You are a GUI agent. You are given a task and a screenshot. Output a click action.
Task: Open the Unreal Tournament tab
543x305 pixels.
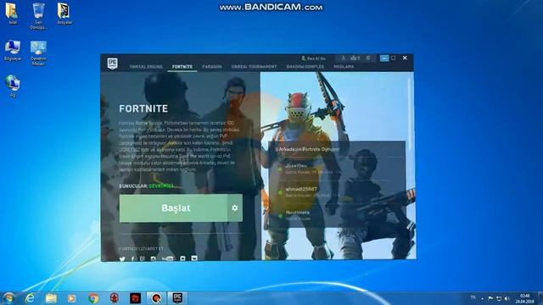[255, 66]
